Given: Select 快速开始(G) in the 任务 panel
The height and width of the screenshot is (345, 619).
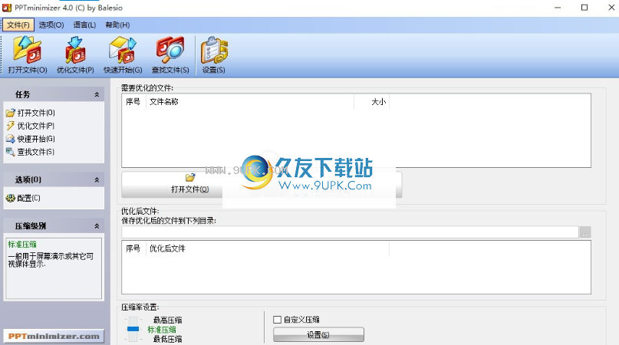Looking at the screenshot, I should click(31, 139).
